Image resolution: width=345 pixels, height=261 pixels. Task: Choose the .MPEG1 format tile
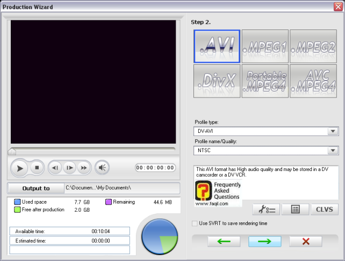click(x=265, y=46)
